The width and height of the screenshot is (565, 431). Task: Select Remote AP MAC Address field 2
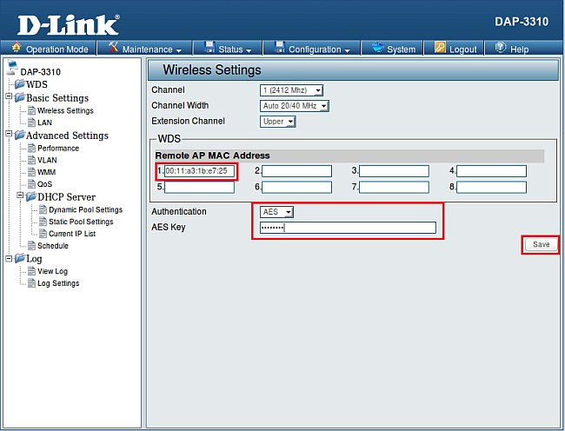tap(296, 171)
